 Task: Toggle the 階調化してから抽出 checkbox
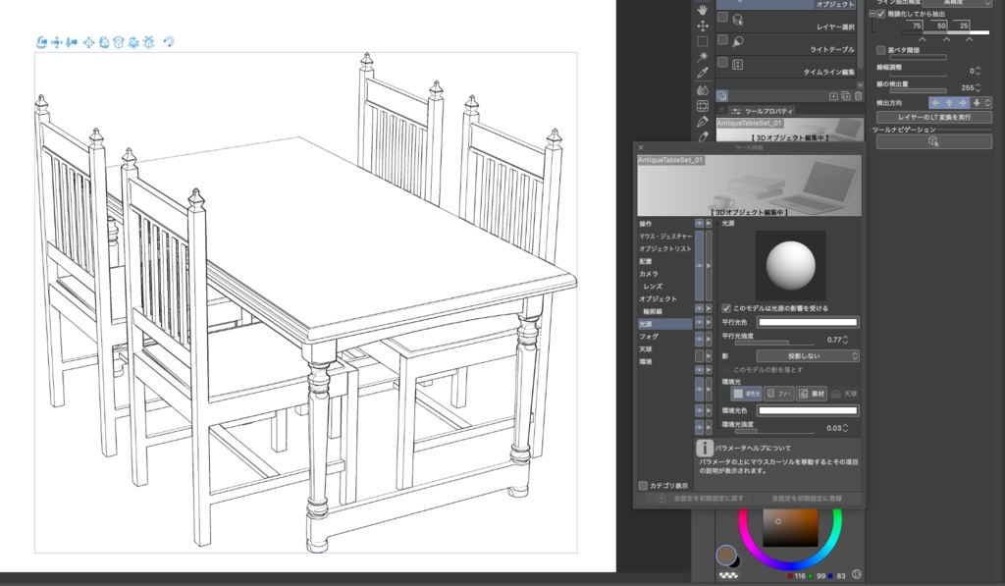[881, 14]
